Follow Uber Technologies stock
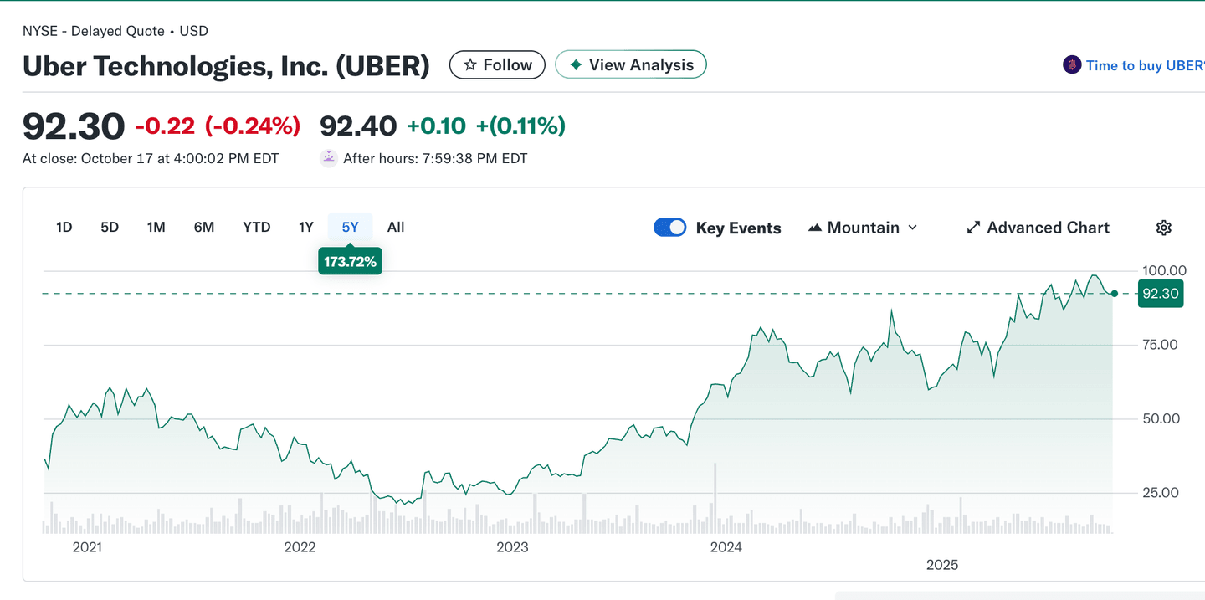Image resolution: width=1205 pixels, height=600 pixels. pyautogui.click(x=497, y=64)
